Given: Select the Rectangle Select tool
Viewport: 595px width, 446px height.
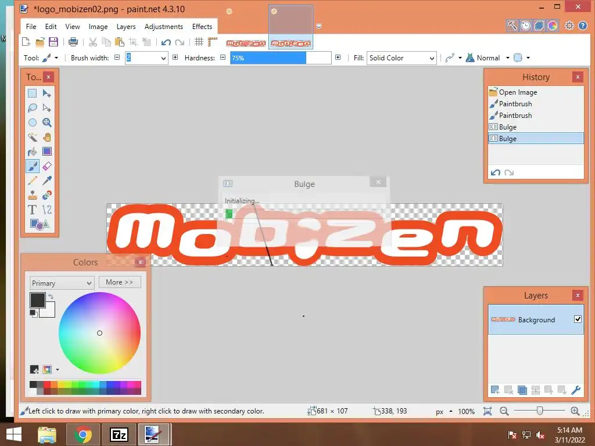Looking at the screenshot, I should [x=33, y=93].
